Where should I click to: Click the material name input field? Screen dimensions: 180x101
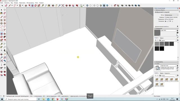pyautogui.click(x=168, y=31)
